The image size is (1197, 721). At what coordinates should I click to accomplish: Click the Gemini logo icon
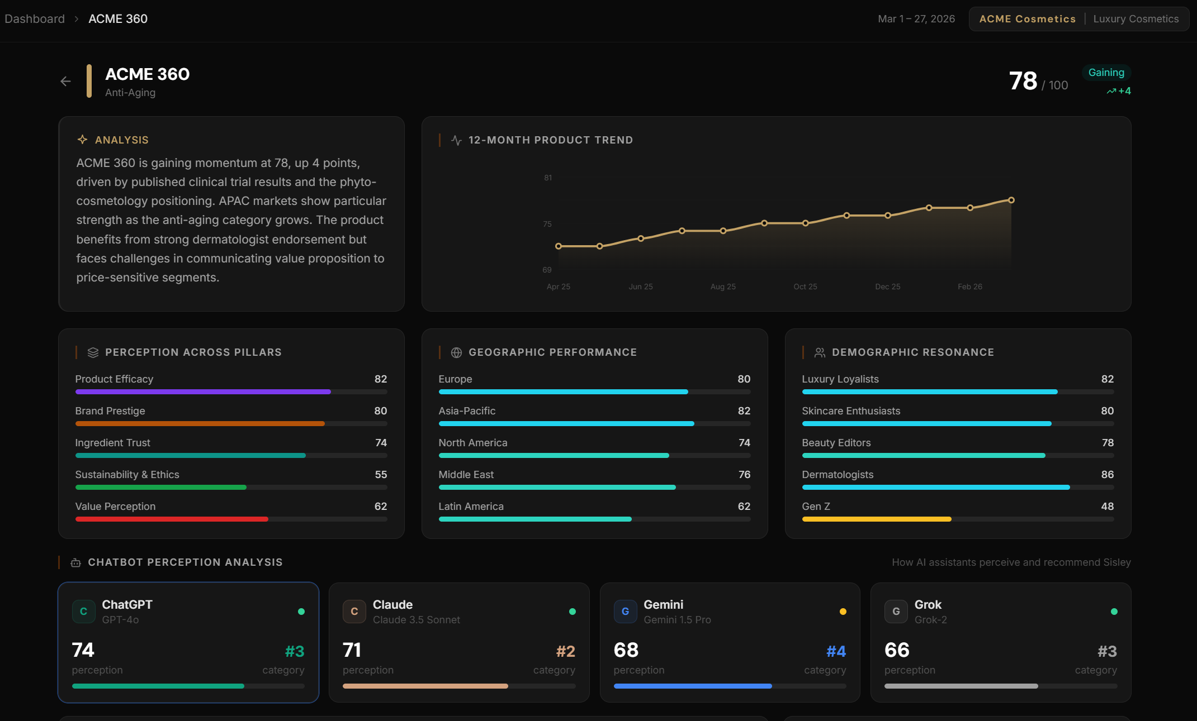click(x=625, y=612)
